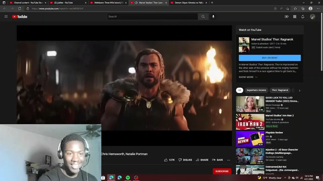323x181 pixels.
Task: Open the Create video camera icon
Action: tap(287, 17)
